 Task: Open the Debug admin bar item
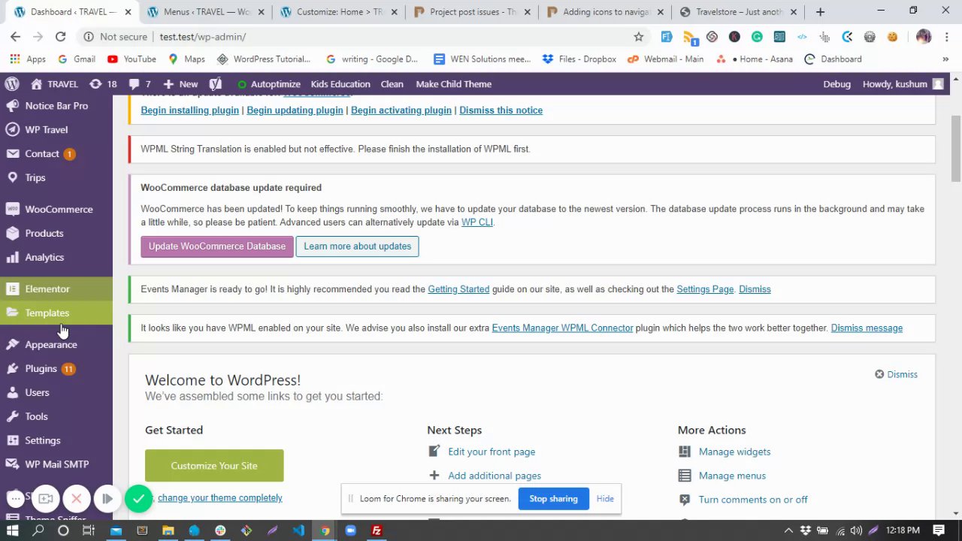click(x=837, y=84)
